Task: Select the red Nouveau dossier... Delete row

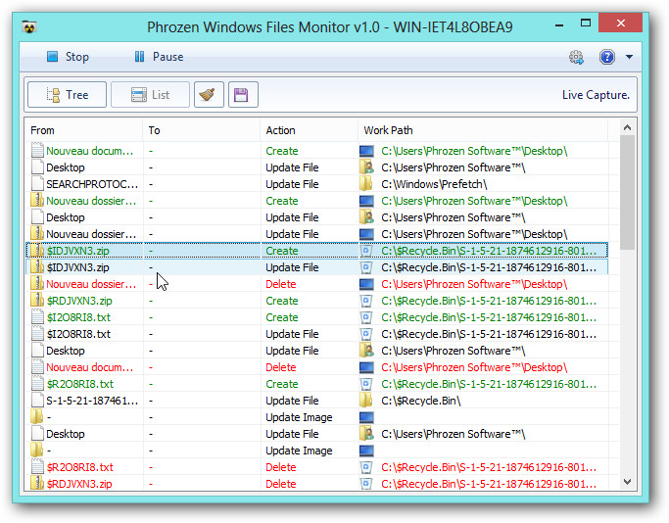Action: 316,284
